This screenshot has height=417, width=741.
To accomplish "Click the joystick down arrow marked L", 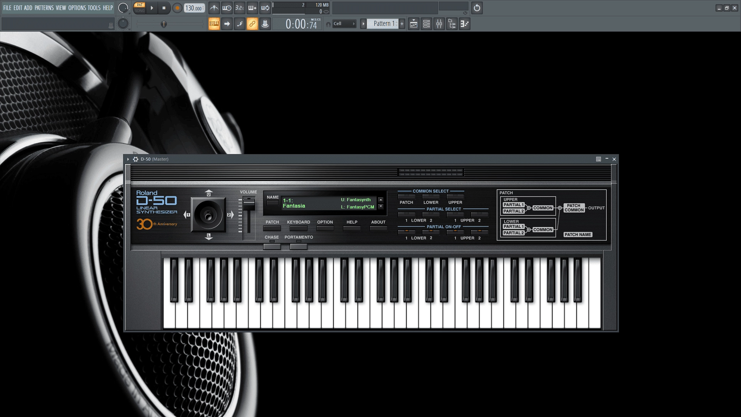I will pyautogui.click(x=209, y=236).
